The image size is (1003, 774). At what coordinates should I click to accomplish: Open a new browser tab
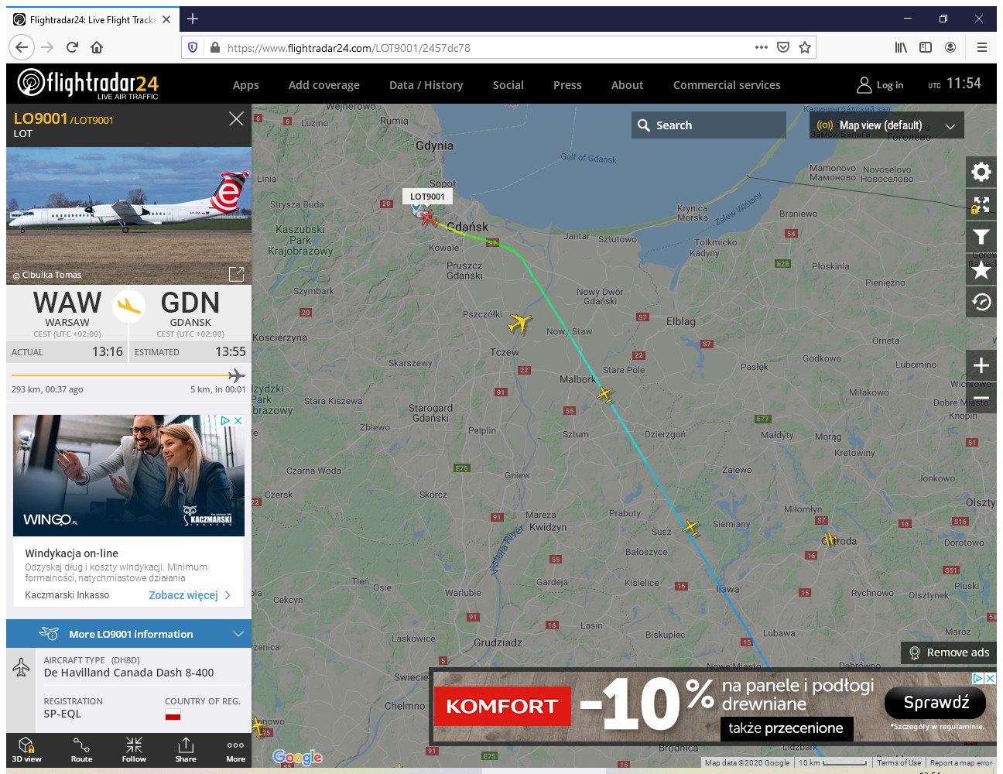click(x=193, y=19)
